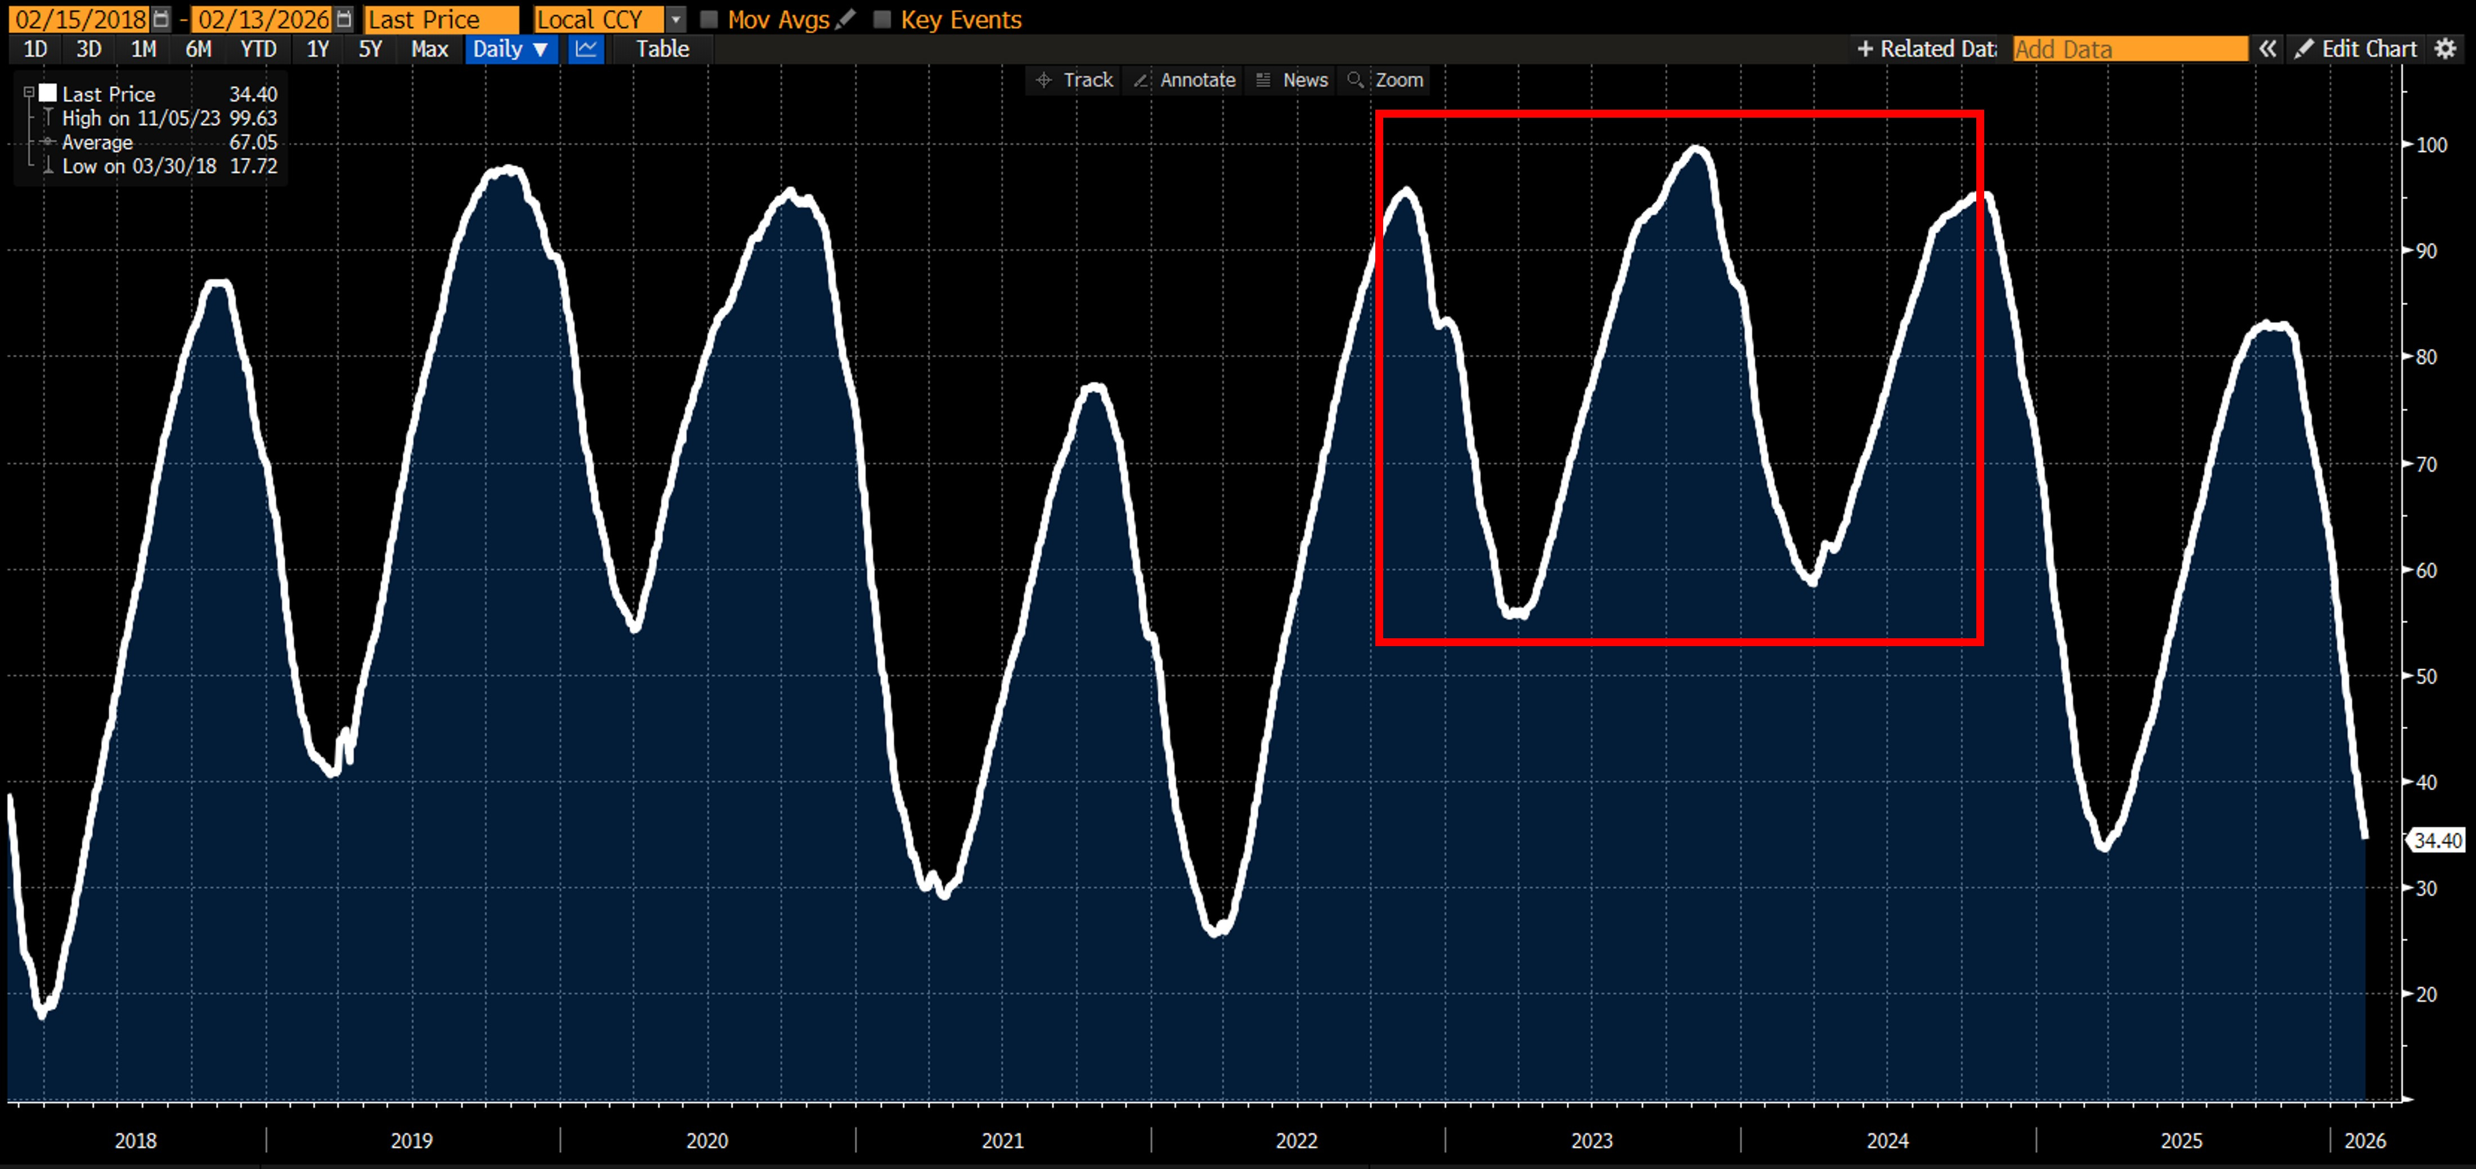Switch to the Table view tab
The width and height of the screenshot is (2476, 1169).
pos(662,49)
